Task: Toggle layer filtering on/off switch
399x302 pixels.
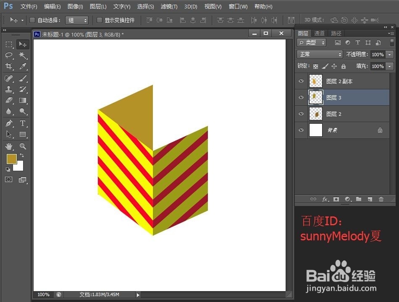Action: (392, 42)
